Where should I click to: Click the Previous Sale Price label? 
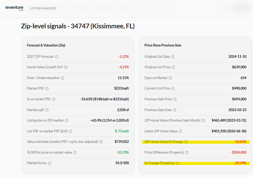tap(158, 99)
